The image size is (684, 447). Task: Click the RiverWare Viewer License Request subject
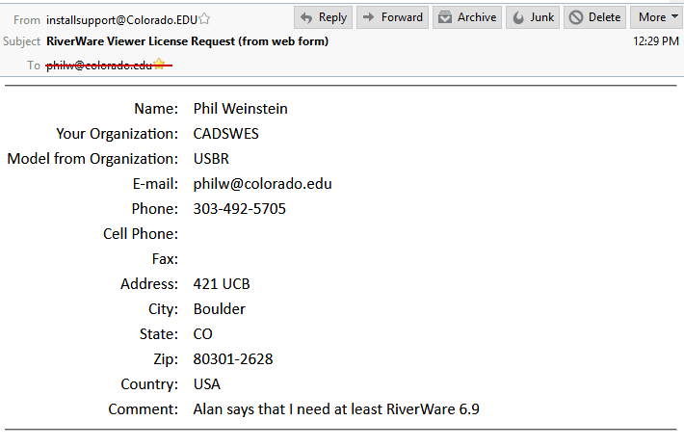coord(187,41)
